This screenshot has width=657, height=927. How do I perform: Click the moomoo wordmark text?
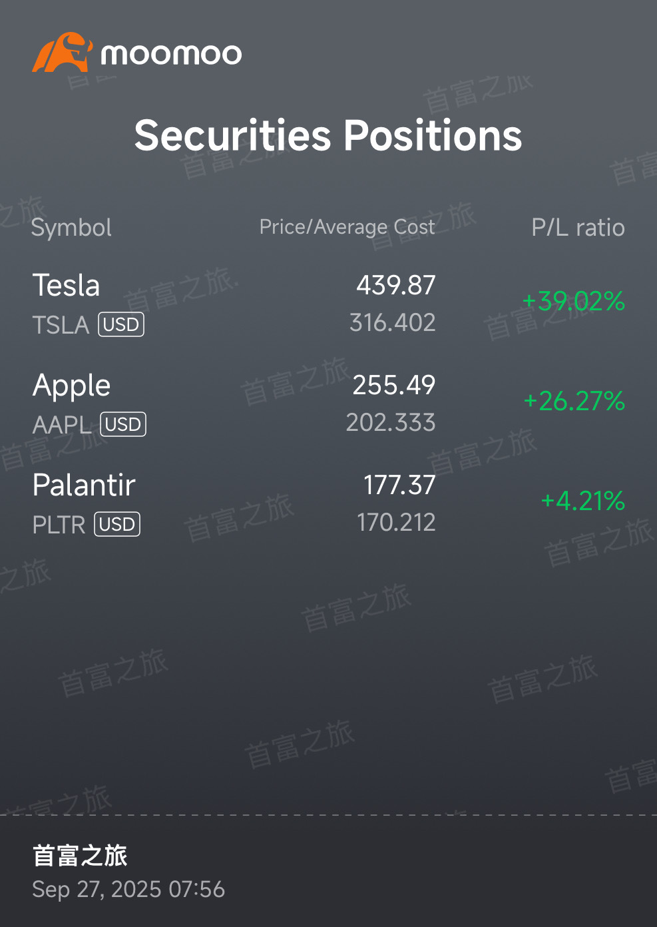[x=171, y=54]
